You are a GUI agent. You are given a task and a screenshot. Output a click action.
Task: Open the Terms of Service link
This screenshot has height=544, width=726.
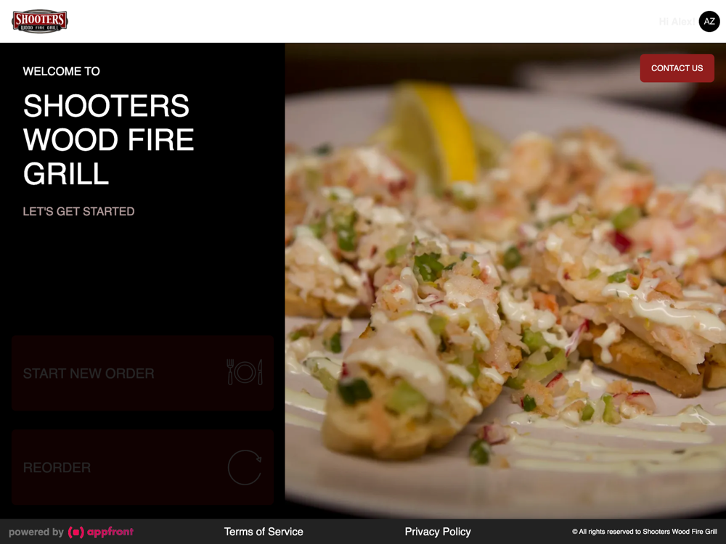click(264, 532)
